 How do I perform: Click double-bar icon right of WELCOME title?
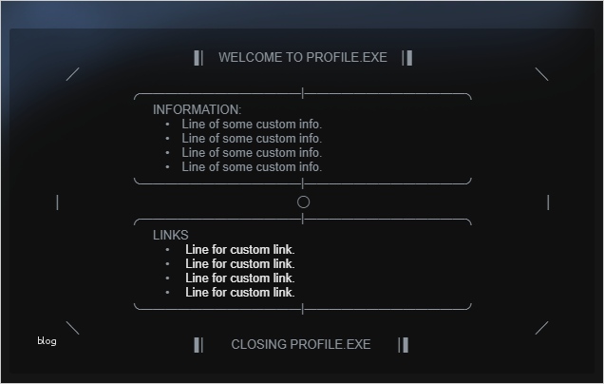[x=406, y=57]
